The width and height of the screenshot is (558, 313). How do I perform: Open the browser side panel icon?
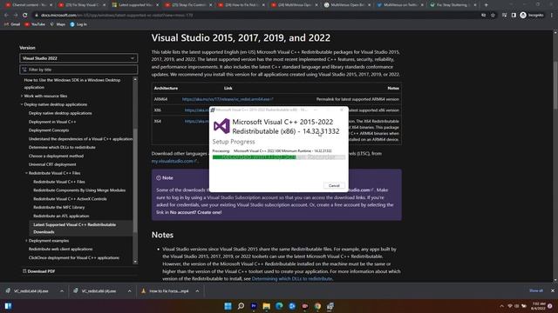click(x=514, y=16)
